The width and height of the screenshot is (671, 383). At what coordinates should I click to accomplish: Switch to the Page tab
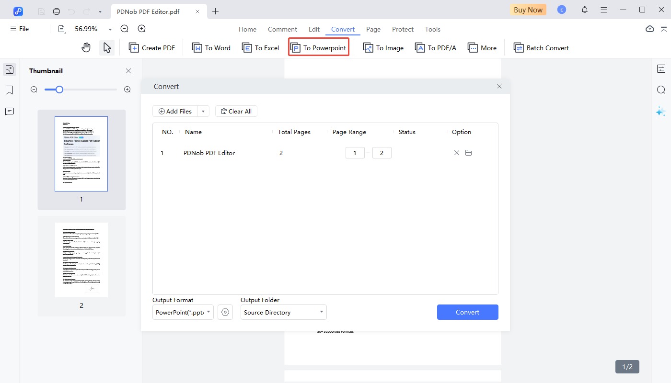[373, 29]
